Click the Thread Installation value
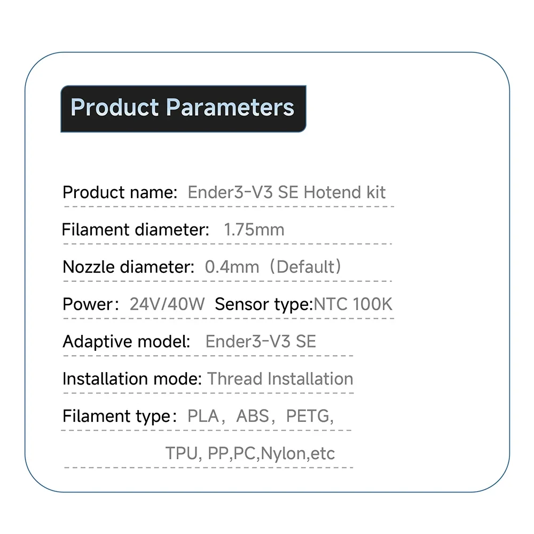The height and width of the screenshot is (534, 534). [280, 379]
